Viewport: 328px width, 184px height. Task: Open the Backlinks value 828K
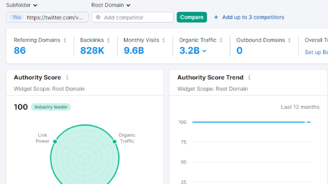click(x=92, y=50)
